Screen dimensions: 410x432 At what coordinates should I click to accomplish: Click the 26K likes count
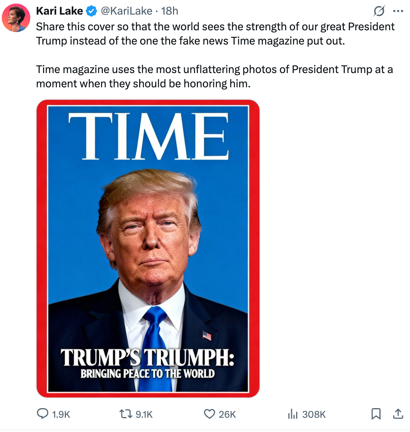[227, 414]
